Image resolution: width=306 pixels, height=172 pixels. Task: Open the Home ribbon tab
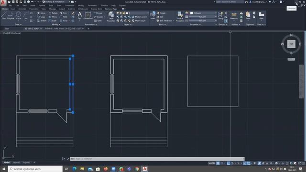point(5,9)
